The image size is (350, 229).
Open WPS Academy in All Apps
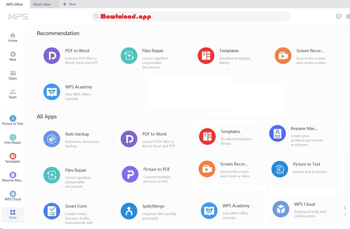(228, 209)
